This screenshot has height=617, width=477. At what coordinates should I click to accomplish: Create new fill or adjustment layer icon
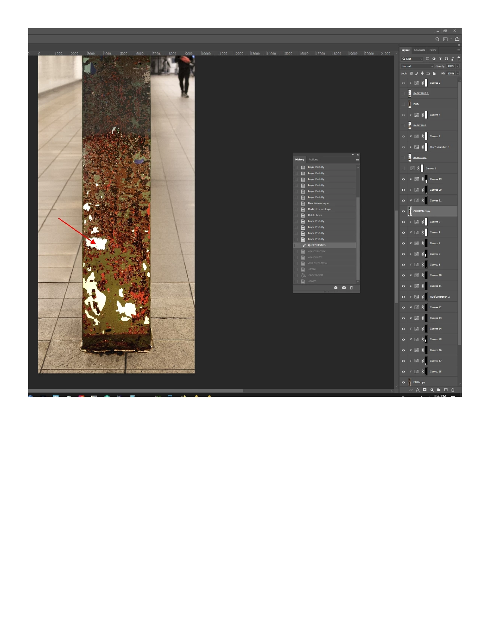(x=432, y=390)
